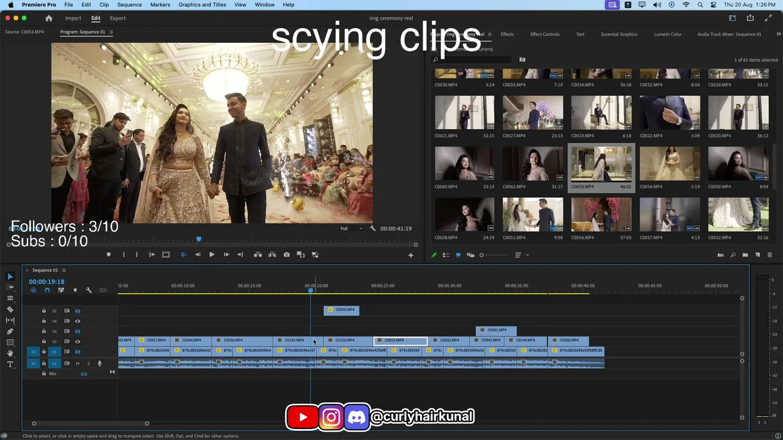Toggle linked selection in timeline
The image size is (783, 440).
(x=61, y=290)
